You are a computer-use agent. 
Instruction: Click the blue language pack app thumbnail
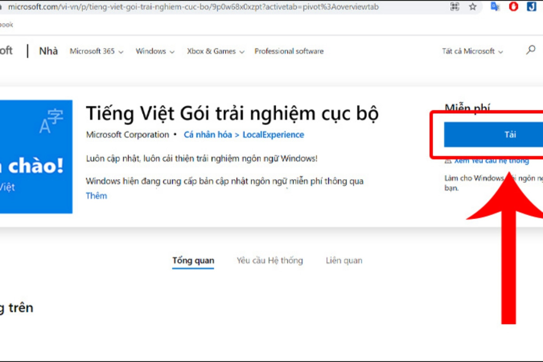[x=36, y=157]
